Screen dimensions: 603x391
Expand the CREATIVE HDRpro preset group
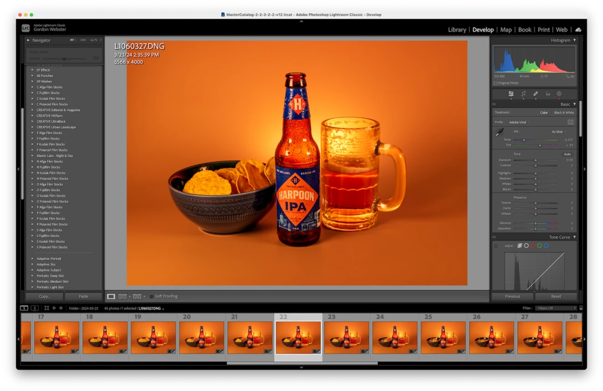click(32, 116)
